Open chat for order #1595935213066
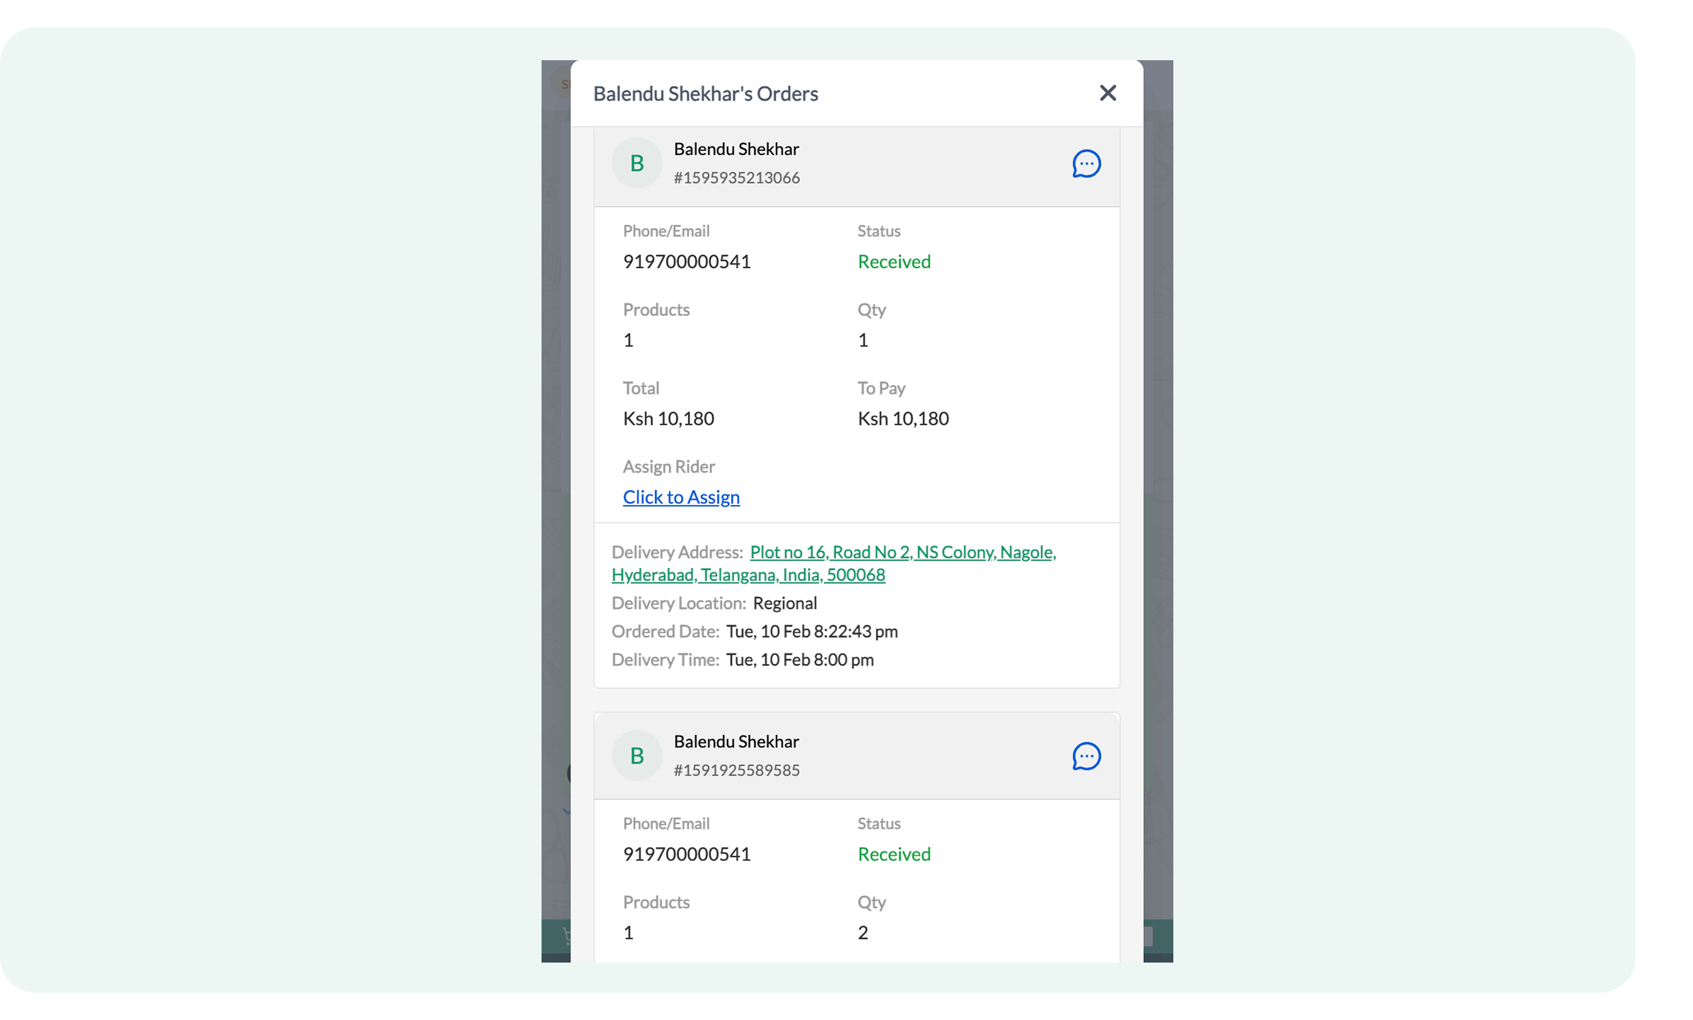Viewport: 1693px width, 1020px height. tap(1086, 163)
